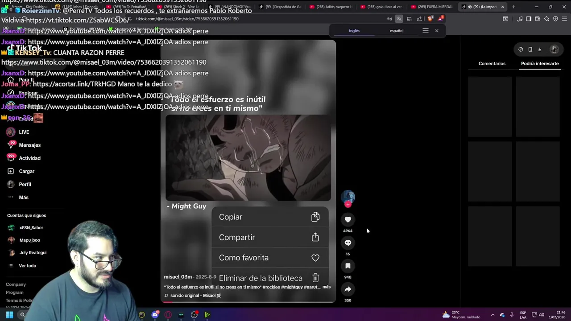Open weather widget showing 23°C

tap(461, 315)
